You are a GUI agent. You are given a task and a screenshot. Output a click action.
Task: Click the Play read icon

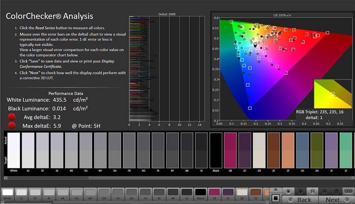300,191
